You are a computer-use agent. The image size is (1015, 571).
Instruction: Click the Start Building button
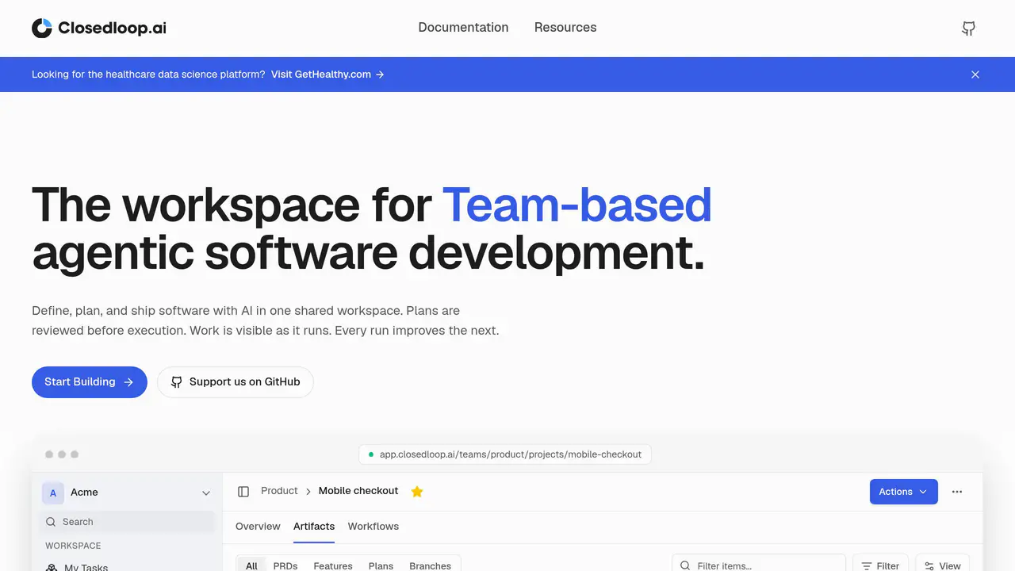coord(90,382)
